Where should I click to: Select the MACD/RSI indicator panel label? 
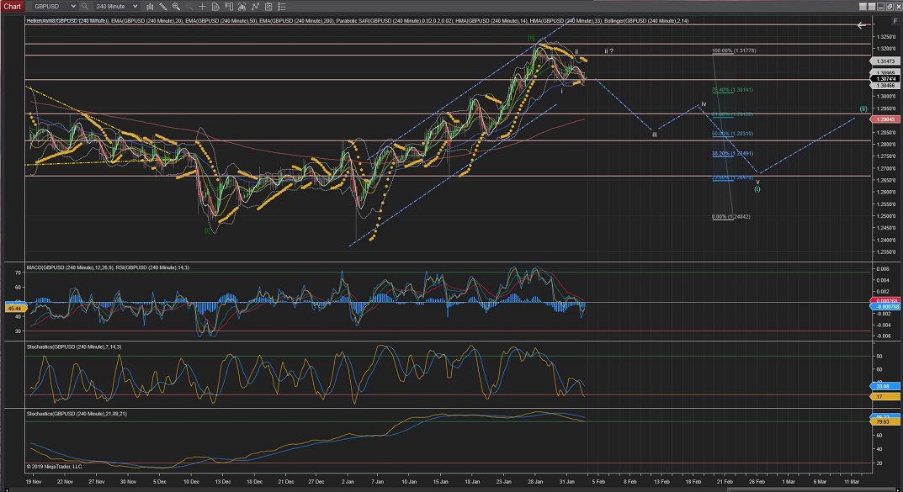pos(108,267)
